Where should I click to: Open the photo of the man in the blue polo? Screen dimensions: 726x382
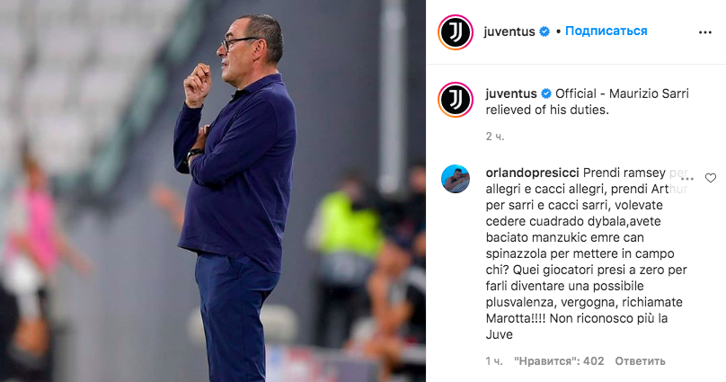point(213,191)
